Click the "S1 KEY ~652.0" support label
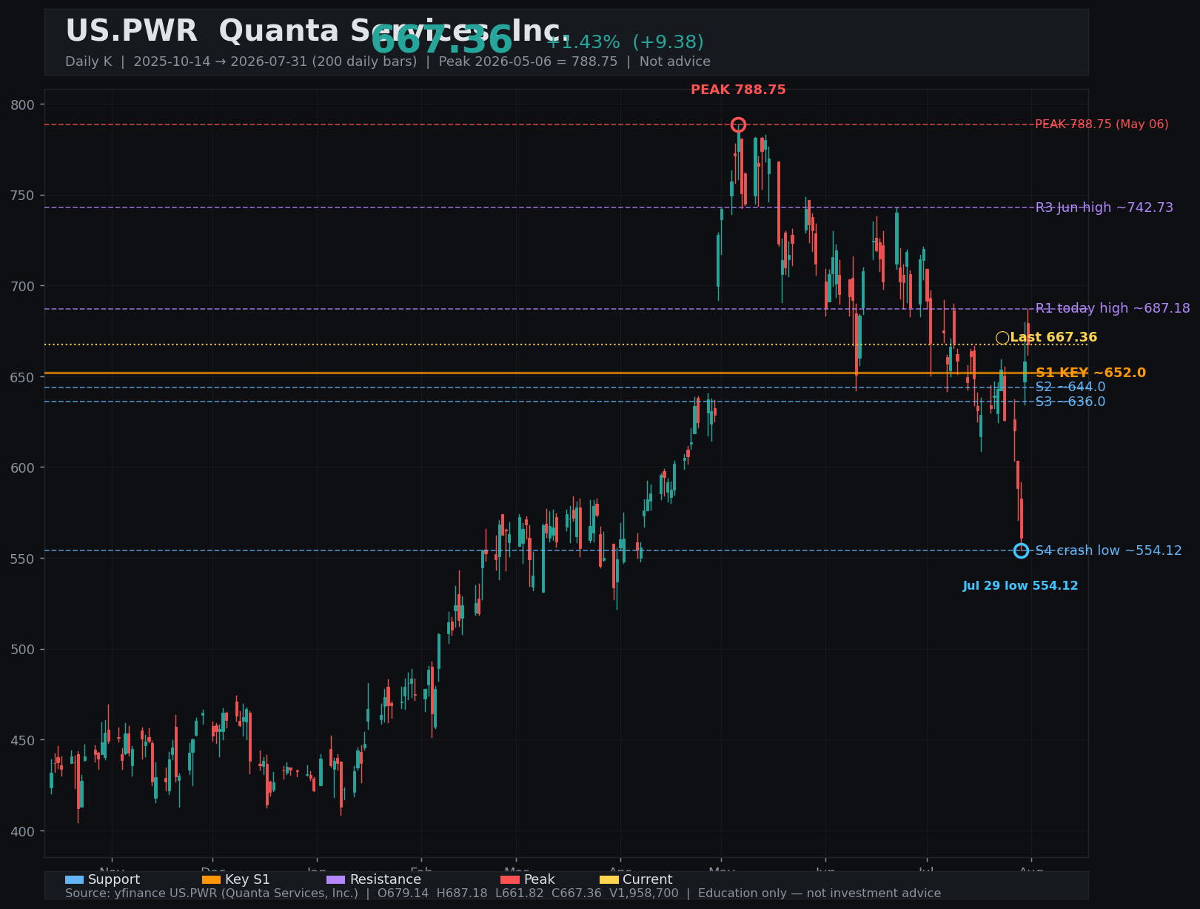 click(x=1090, y=373)
